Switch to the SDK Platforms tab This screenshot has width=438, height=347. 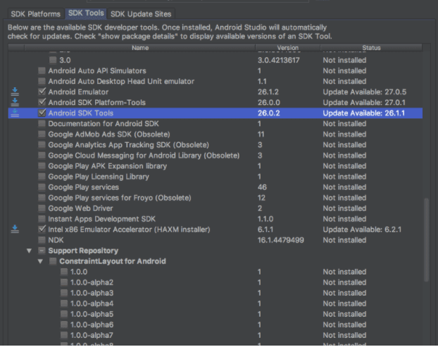(35, 13)
